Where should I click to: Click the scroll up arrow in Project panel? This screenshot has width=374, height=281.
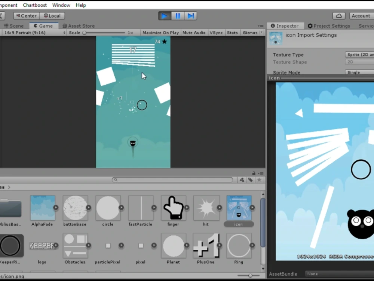tap(263, 194)
